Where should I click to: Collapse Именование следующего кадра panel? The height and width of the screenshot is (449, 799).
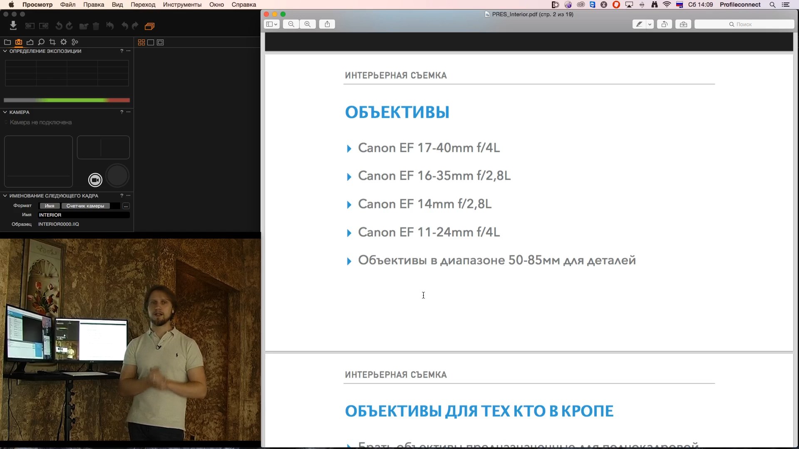pyautogui.click(x=5, y=196)
